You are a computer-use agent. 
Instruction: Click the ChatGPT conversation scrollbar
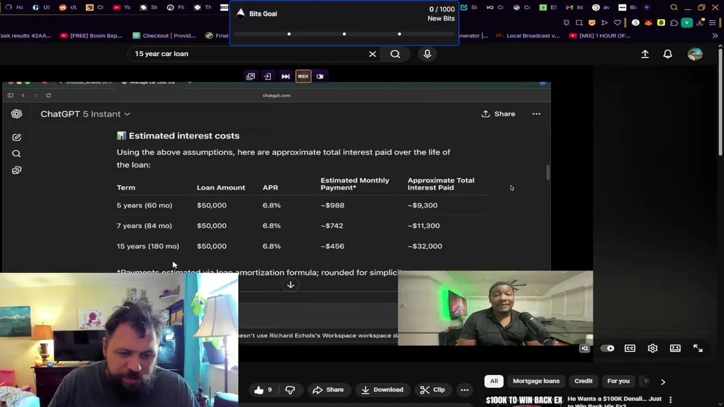[x=548, y=173]
